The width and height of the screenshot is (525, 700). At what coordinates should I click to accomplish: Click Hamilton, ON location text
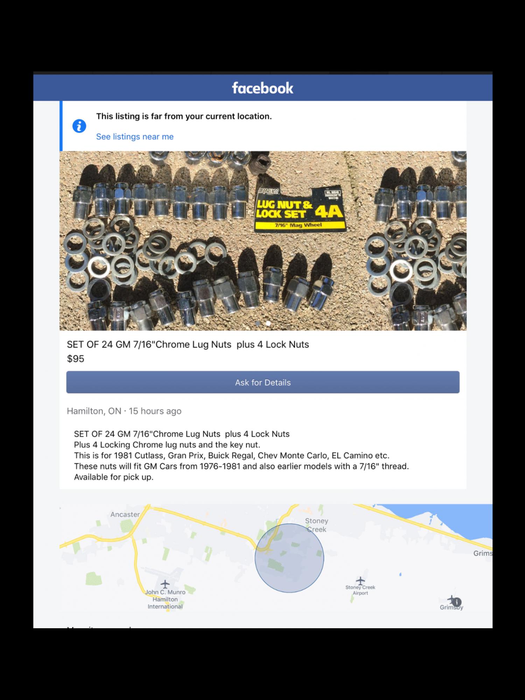pyautogui.click(x=94, y=411)
